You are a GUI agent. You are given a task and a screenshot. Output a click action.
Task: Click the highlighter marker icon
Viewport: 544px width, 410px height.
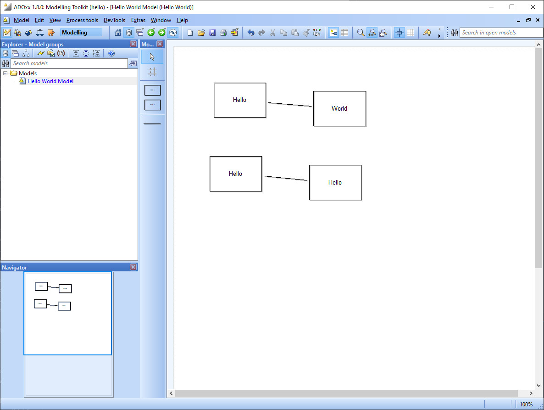427,33
